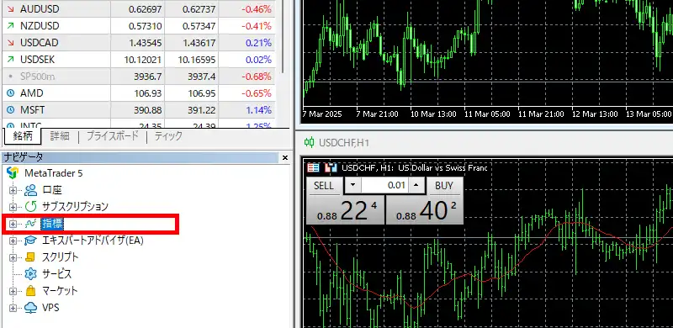Switch to the 詳細 tab
The height and width of the screenshot is (328, 673).
tap(60, 136)
